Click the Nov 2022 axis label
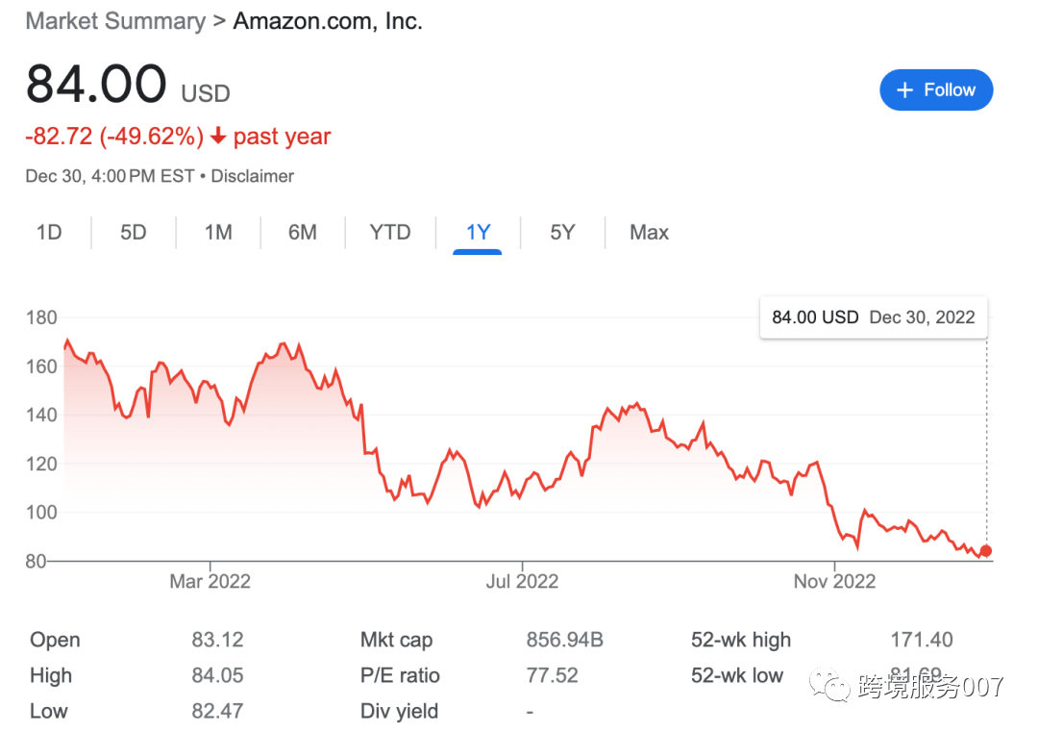This screenshot has height=733, width=1038. [x=834, y=581]
